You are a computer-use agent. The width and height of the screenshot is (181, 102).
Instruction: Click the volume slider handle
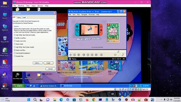pos(122,54)
